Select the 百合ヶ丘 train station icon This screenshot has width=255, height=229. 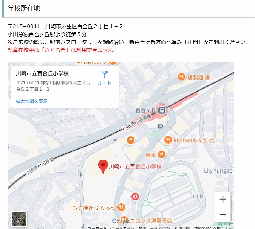coord(162,110)
